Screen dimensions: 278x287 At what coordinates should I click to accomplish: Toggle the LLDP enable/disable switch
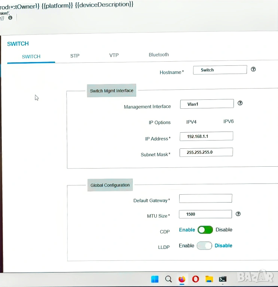[204, 246]
